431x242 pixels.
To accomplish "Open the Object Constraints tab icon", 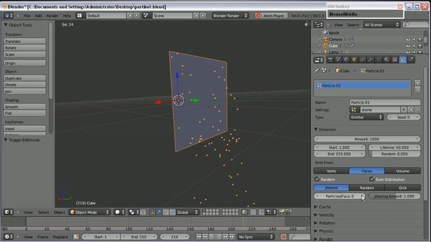I will coord(362,60).
